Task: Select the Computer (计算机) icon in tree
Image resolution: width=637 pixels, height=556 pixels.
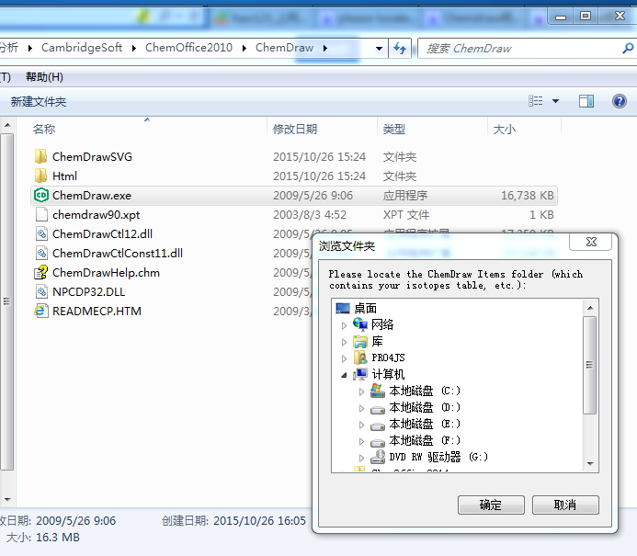Action: point(360,374)
